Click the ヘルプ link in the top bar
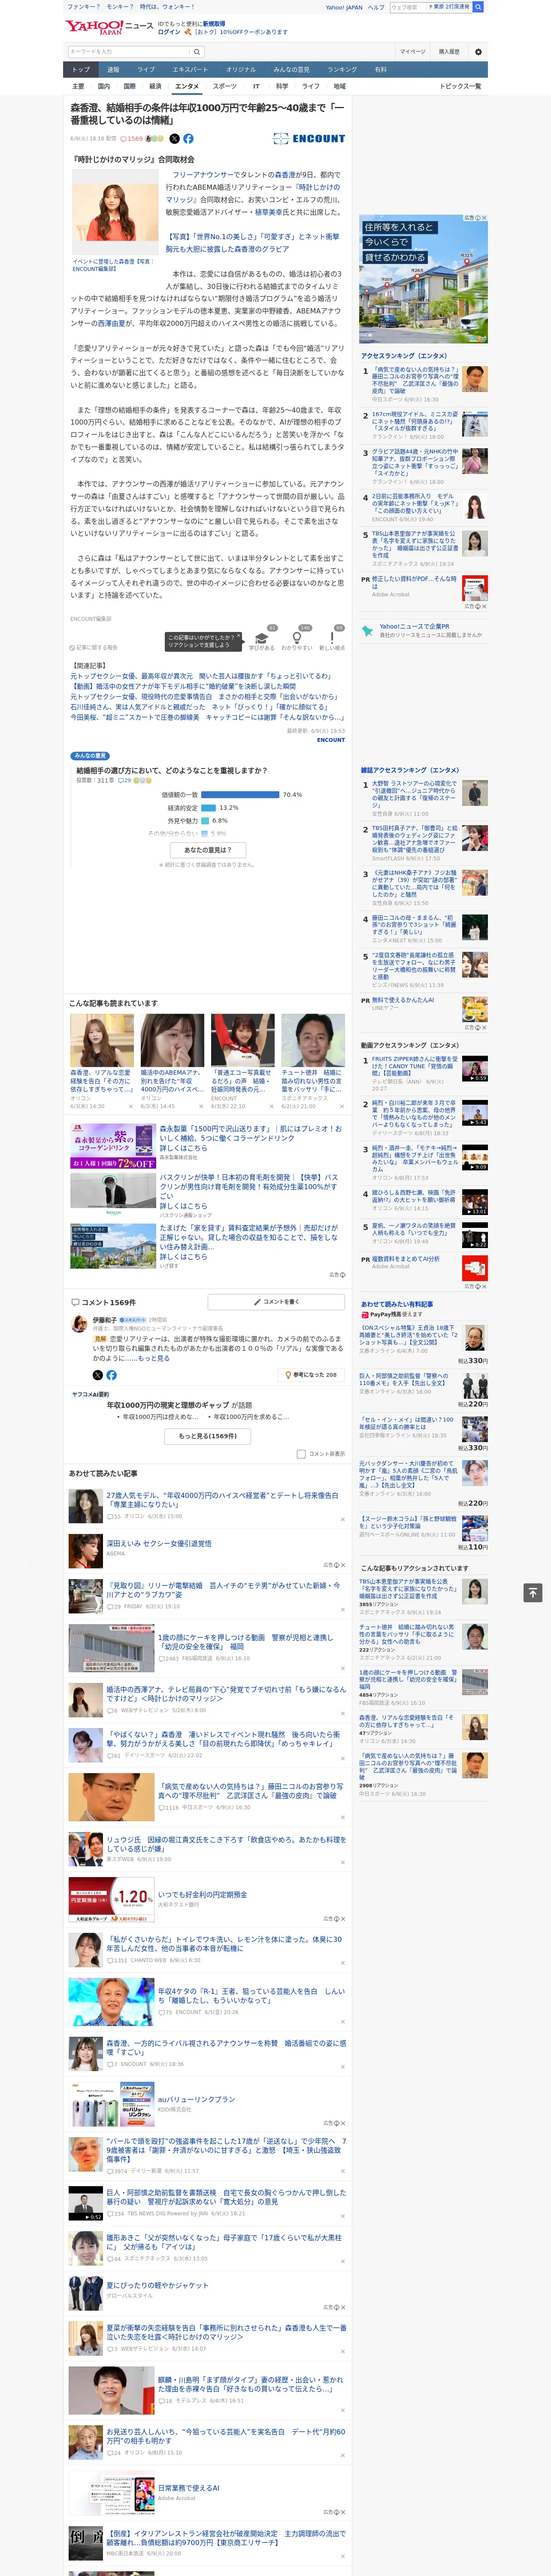Screen dimensions: 551x2576 [x=376, y=7]
